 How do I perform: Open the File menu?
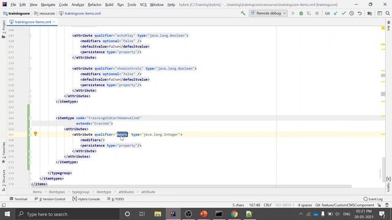click(x=13, y=4)
